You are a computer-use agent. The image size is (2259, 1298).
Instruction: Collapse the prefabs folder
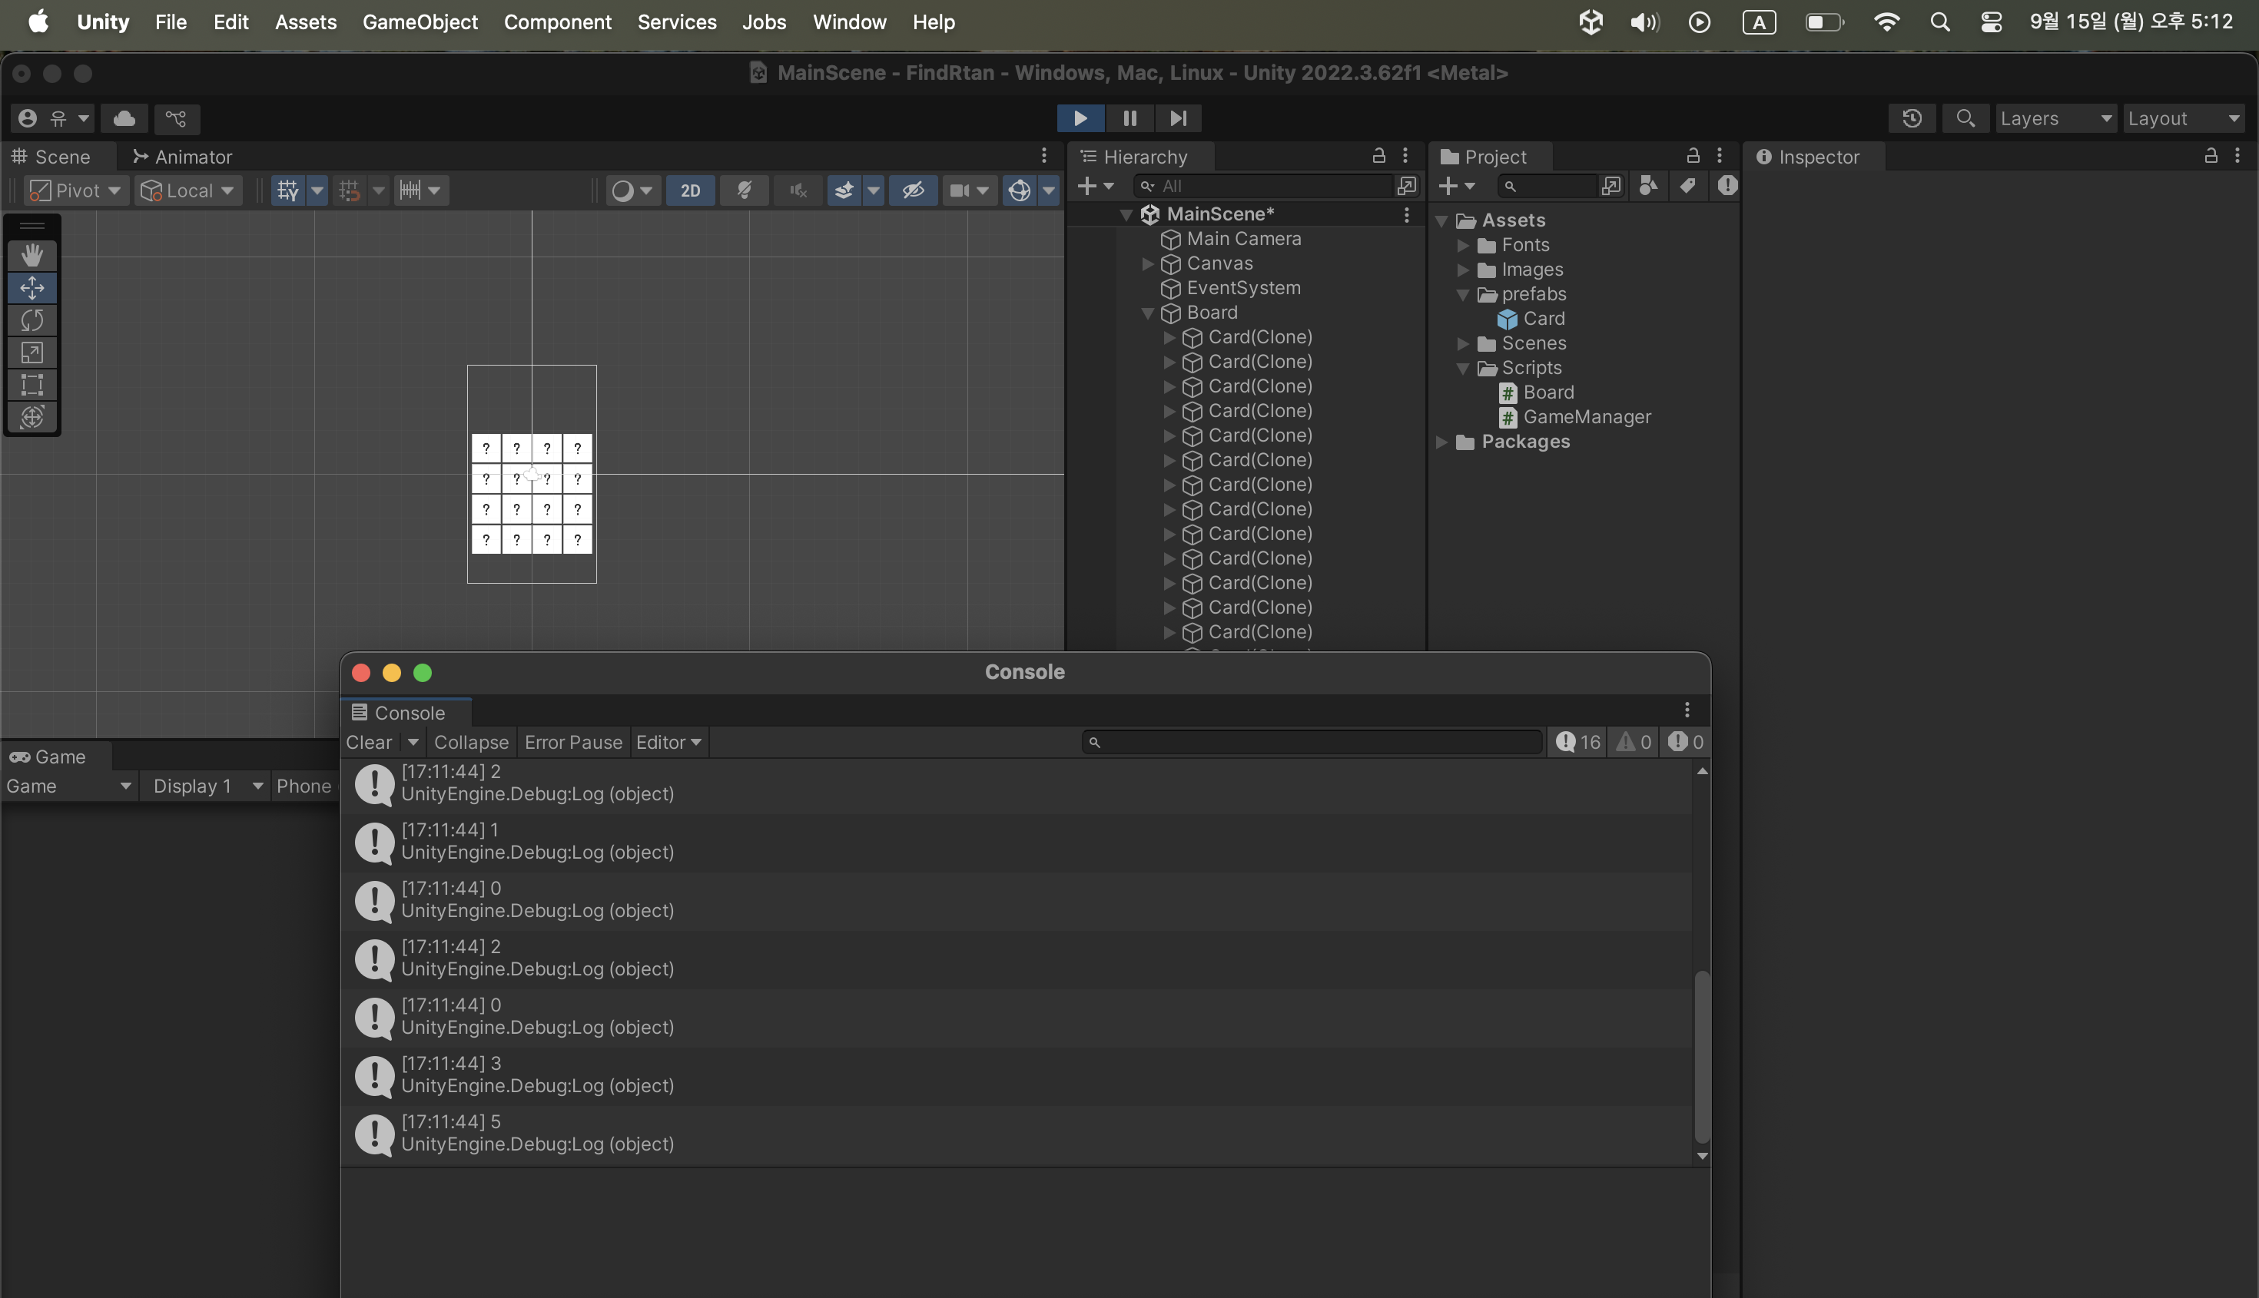(1463, 294)
